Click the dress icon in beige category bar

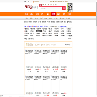(41, 45)
